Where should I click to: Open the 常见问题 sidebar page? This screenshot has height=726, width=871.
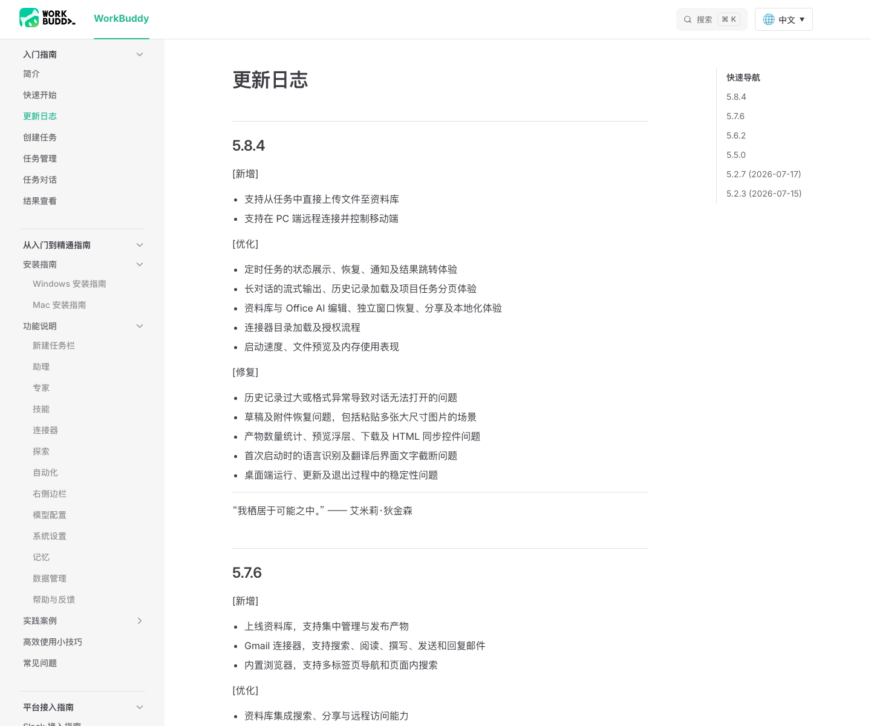coord(40,663)
